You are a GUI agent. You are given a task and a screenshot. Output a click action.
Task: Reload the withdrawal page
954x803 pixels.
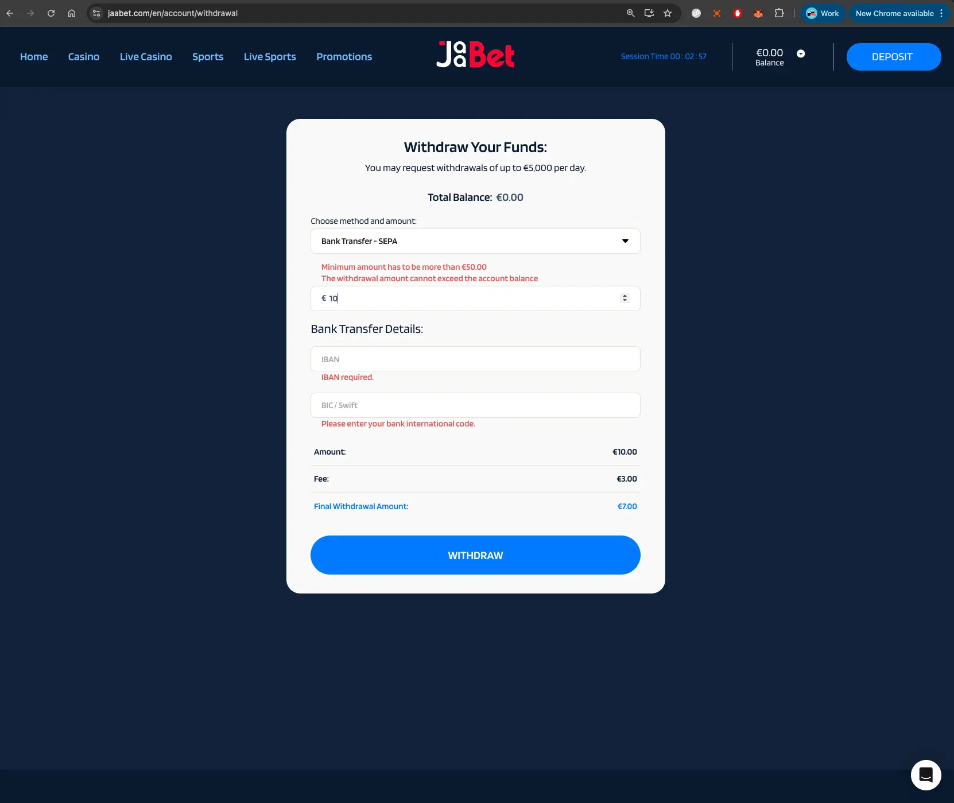coord(51,13)
